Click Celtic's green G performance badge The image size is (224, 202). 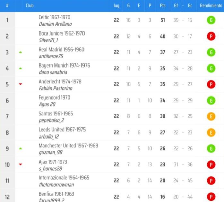tap(211, 20)
